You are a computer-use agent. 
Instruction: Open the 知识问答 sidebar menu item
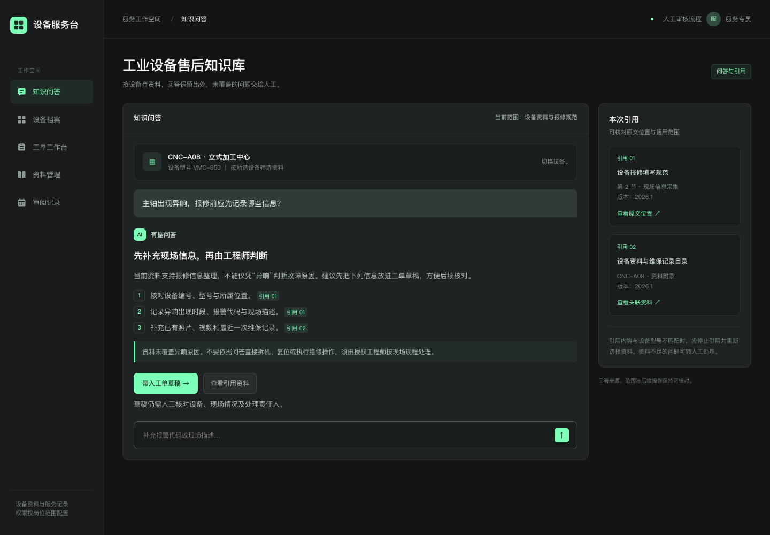[x=51, y=92]
